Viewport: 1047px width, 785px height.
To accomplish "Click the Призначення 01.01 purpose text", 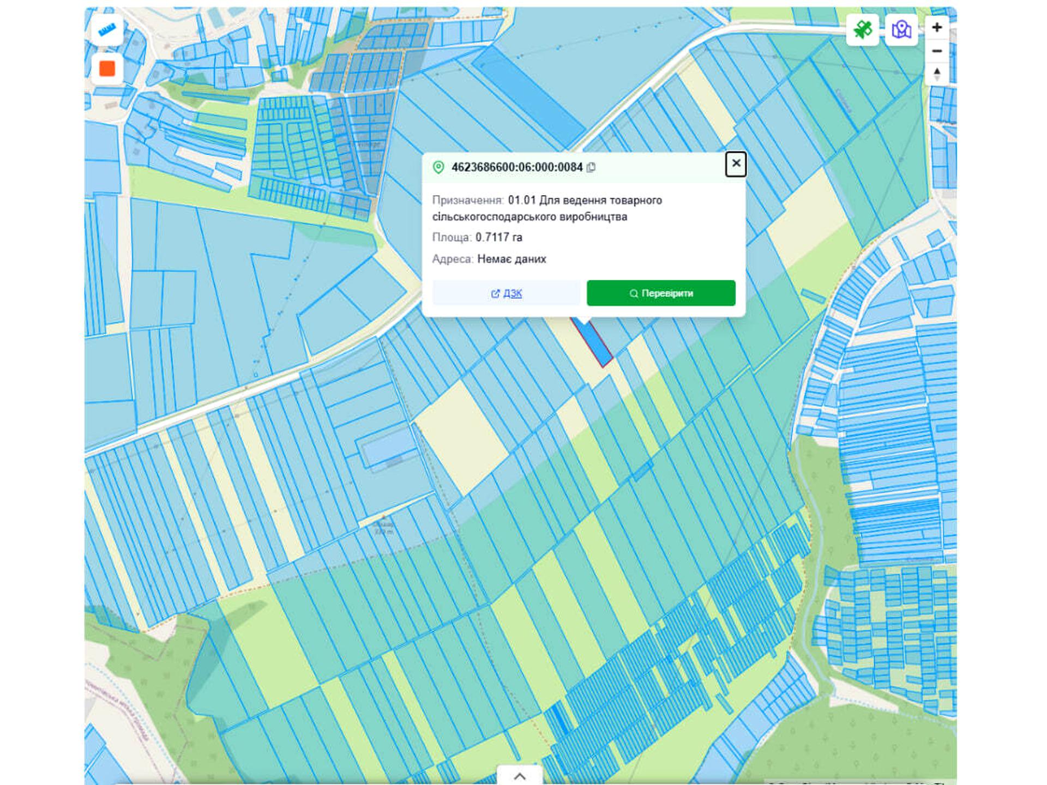I will [x=585, y=201].
